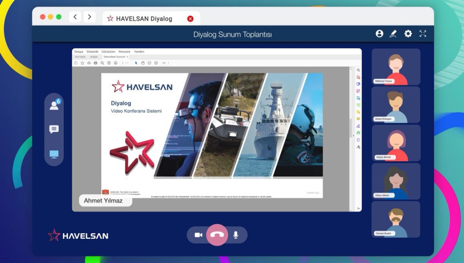Open the zoom percentage dropdown in PDF toolbar
This screenshot has height=263, width=464.
click(x=165, y=63)
